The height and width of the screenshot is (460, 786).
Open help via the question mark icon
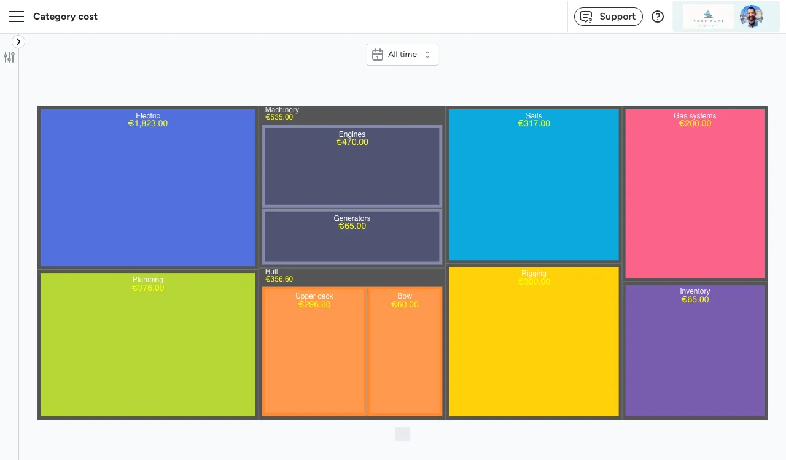657,17
